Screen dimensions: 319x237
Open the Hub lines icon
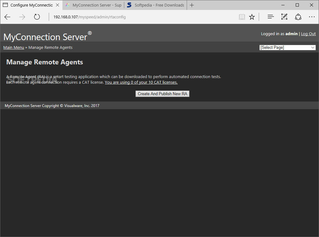coord(271,17)
